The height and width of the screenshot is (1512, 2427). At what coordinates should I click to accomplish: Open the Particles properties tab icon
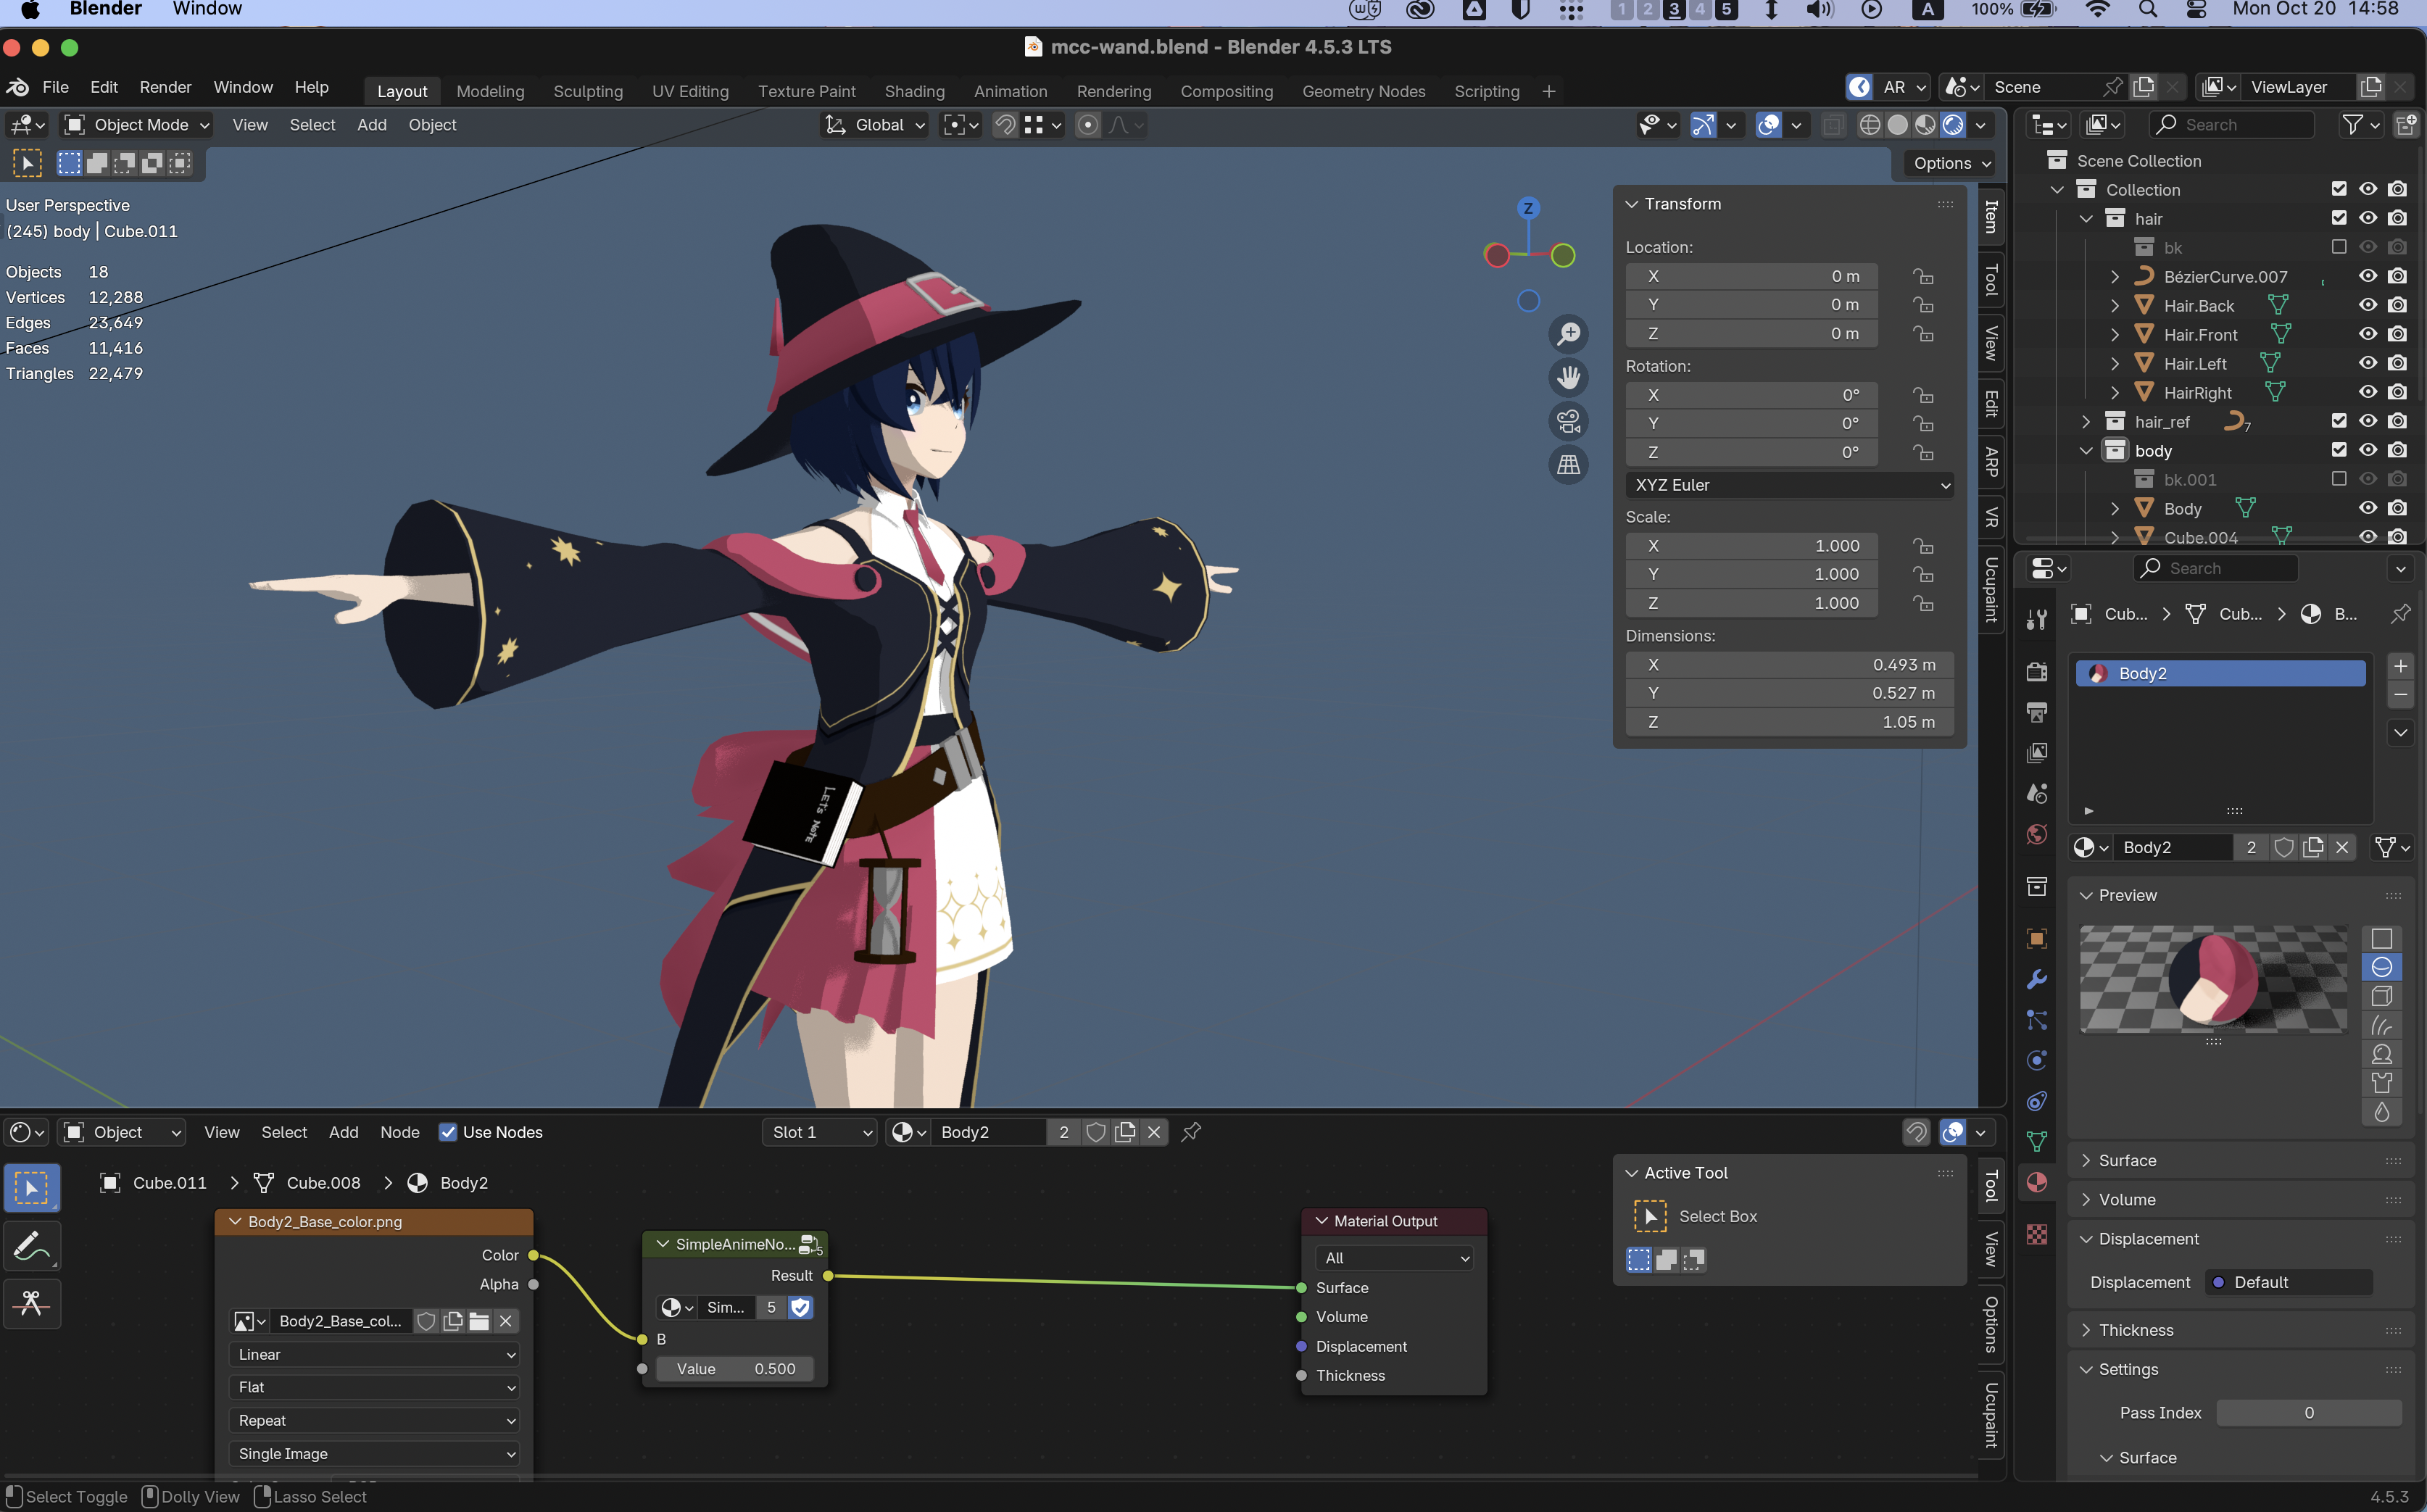[x=2037, y=1020]
